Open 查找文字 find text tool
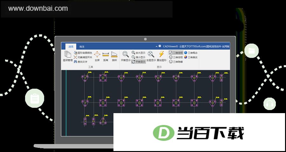Screen dimensions: 286x152 click(80, 62)
